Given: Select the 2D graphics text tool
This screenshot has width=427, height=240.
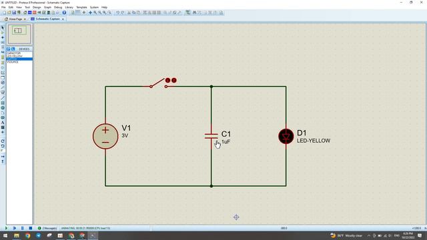Looking at the screenshot, I should click(3, 123).
